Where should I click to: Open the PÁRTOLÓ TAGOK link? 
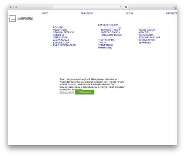[x=110, y=32]
